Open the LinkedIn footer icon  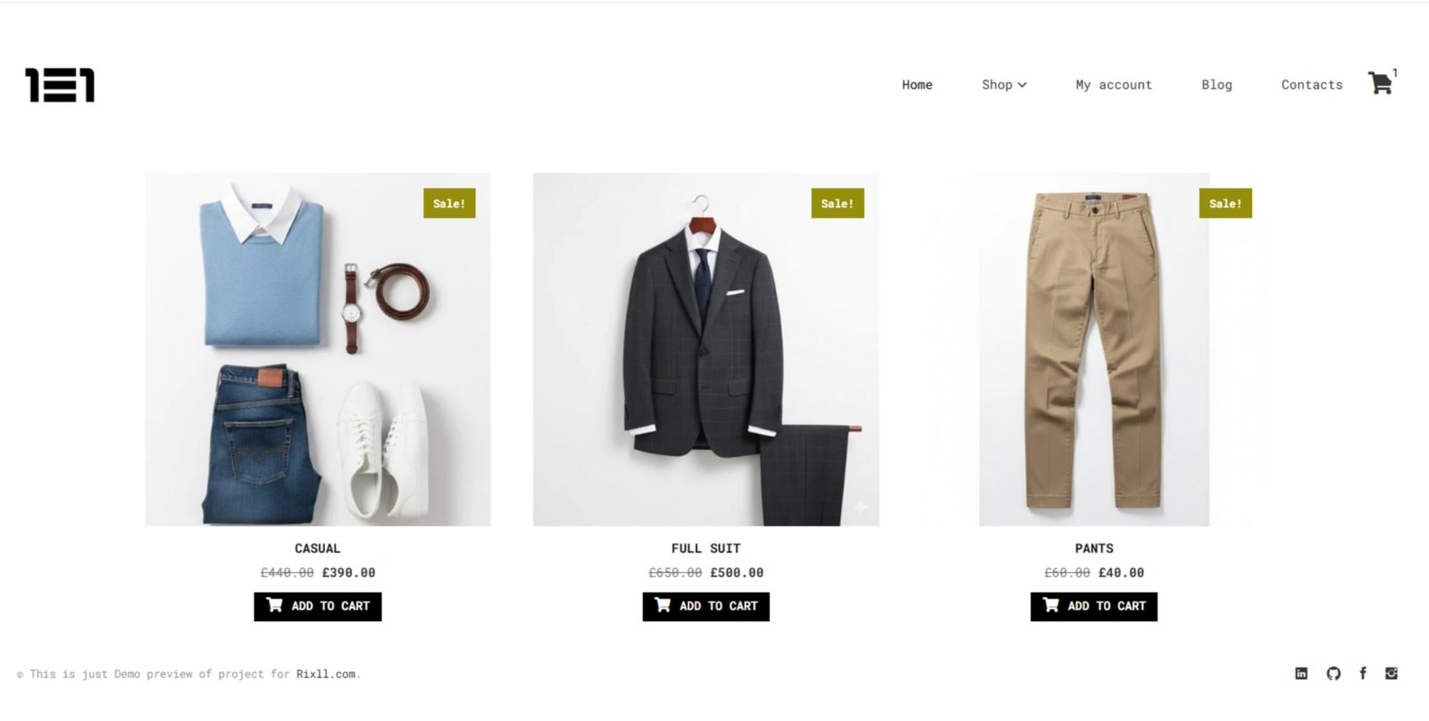[x=1301, y=674]
